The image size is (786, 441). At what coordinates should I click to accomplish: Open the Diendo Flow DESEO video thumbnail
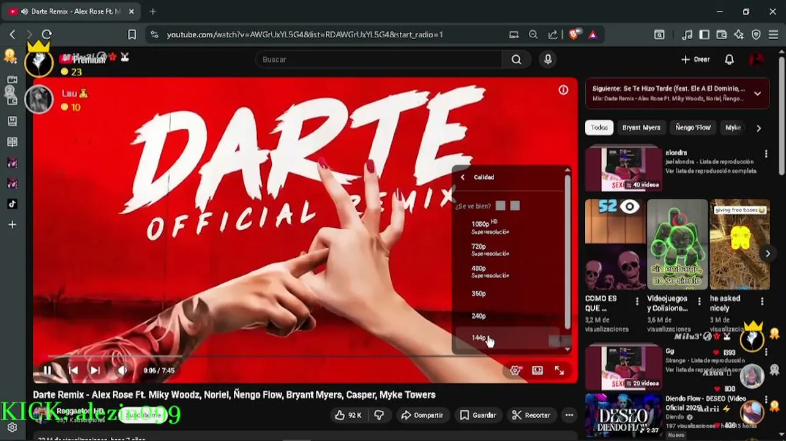tap(624, 415)
